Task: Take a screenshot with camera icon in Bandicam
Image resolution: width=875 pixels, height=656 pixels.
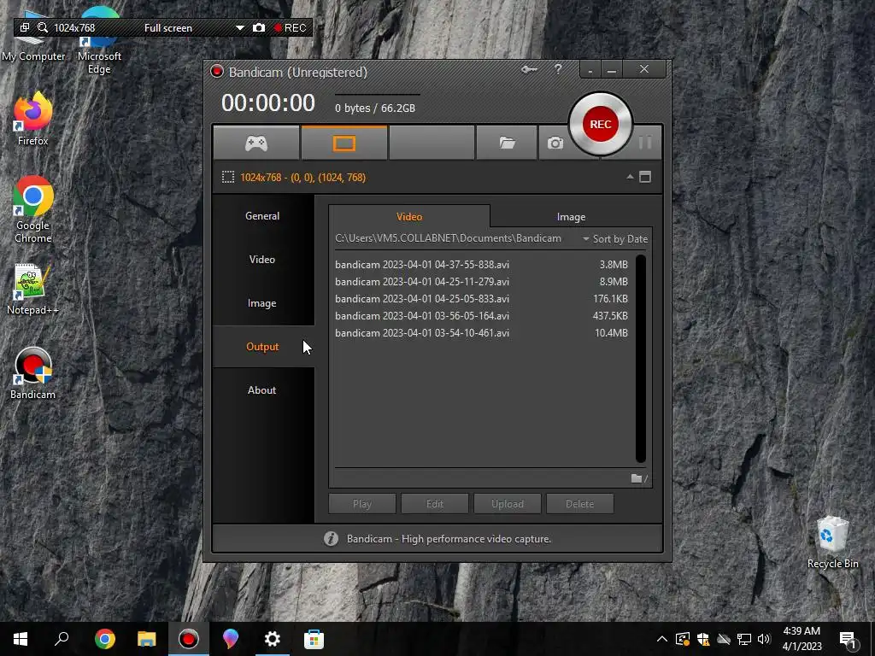Action: coord(555,143)
